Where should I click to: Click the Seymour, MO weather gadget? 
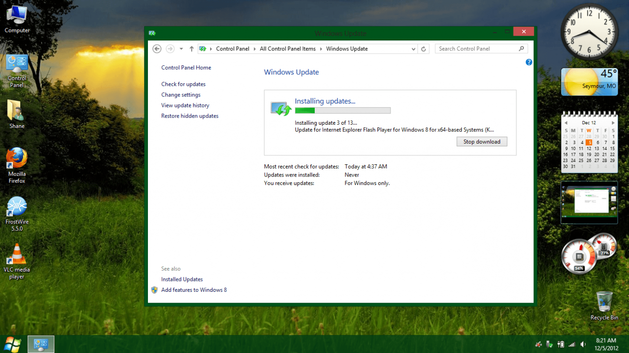pyautogui.click(x=589, y=82)
